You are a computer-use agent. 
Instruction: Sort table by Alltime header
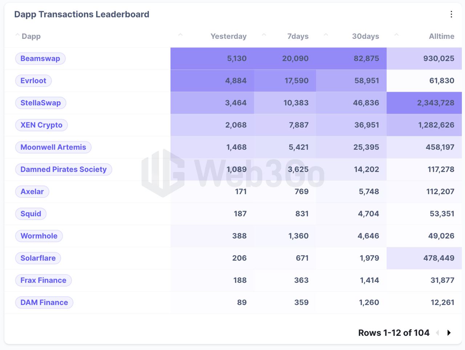click(x=441, y=36)
